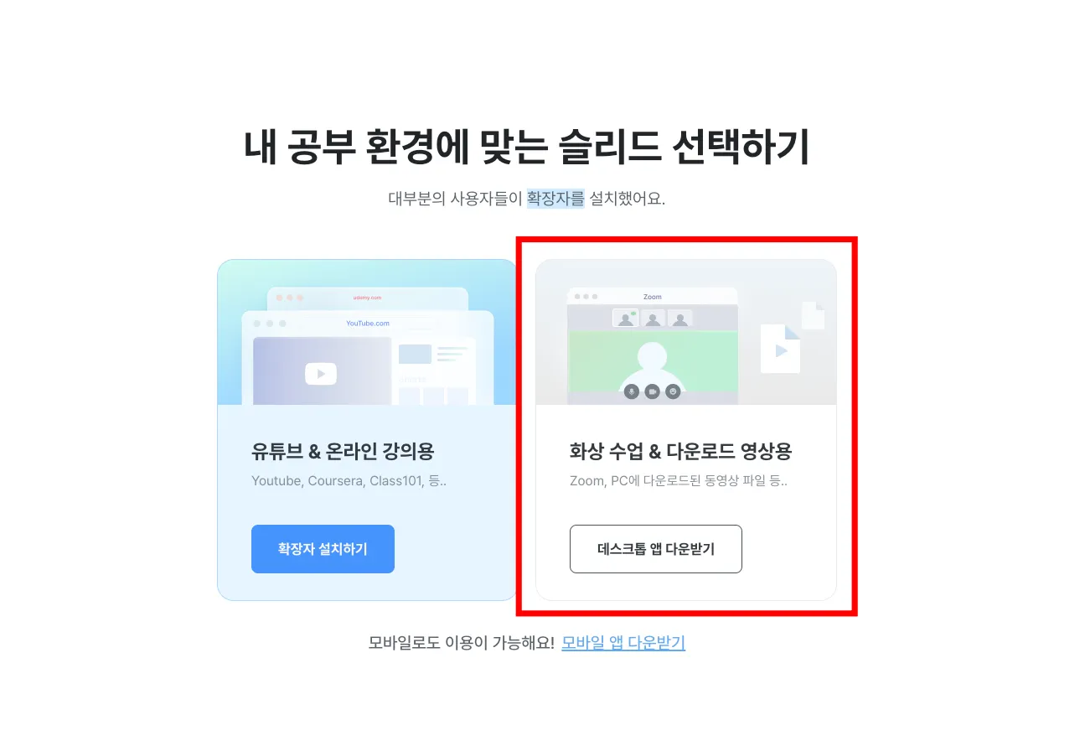Click first participant thumbnail with green indicator
This screenshot has height=746, width=1085.
625,319
